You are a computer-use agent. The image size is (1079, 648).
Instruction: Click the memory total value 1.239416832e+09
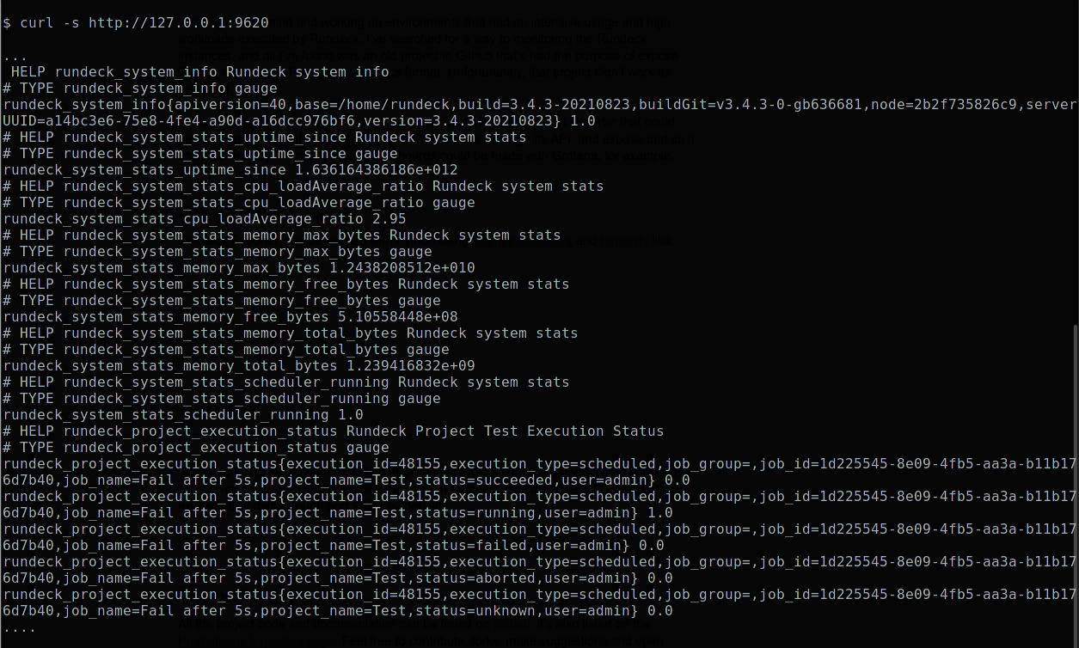coord(411,366)
